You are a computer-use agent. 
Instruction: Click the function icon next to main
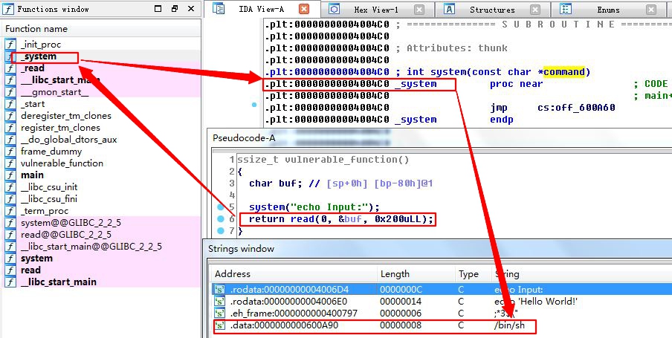[x=10, y=175]
